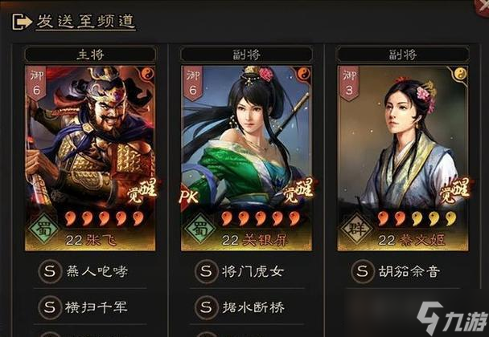Select 蔡文姬 hero card portrait
The height and width of the screenshot is (337, 489).
pyautogui.click(x=403, y=158)
